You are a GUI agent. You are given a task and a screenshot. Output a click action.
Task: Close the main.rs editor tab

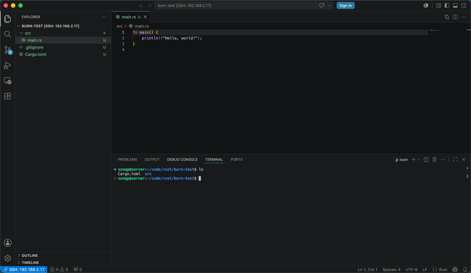(x=145, y=17)
